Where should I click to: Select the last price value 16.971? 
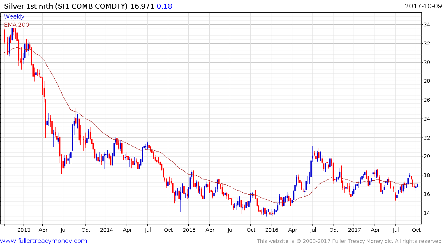click(x=142, y=6)
